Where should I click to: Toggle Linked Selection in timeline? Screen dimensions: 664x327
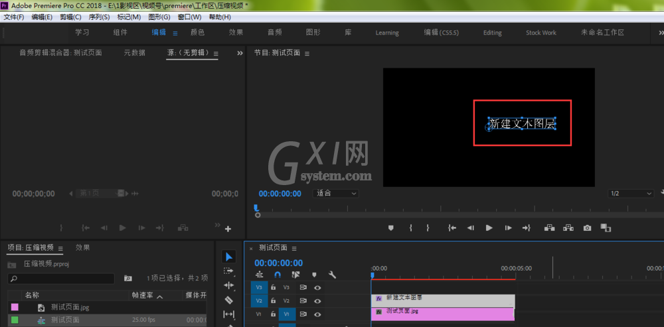[x=295, y=275]
